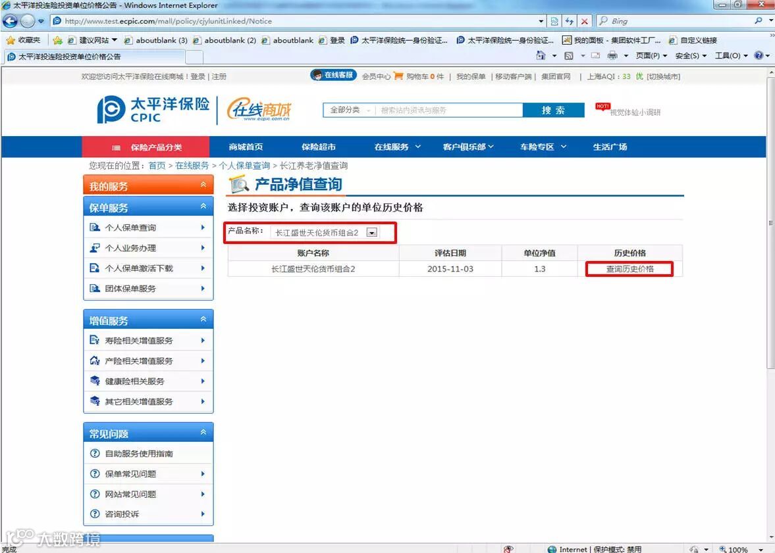Click the 集团官网 link
This screenshot has width=775, height=553.
556,76
